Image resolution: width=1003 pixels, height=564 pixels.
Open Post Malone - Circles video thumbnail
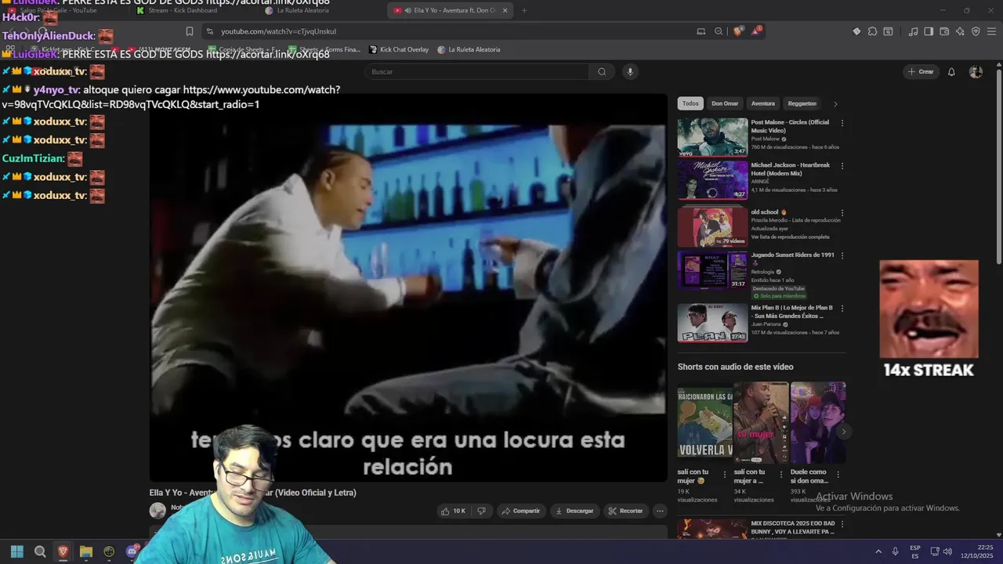coord(712,137)
